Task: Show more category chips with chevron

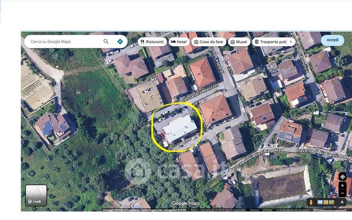Action: [291, 42]
